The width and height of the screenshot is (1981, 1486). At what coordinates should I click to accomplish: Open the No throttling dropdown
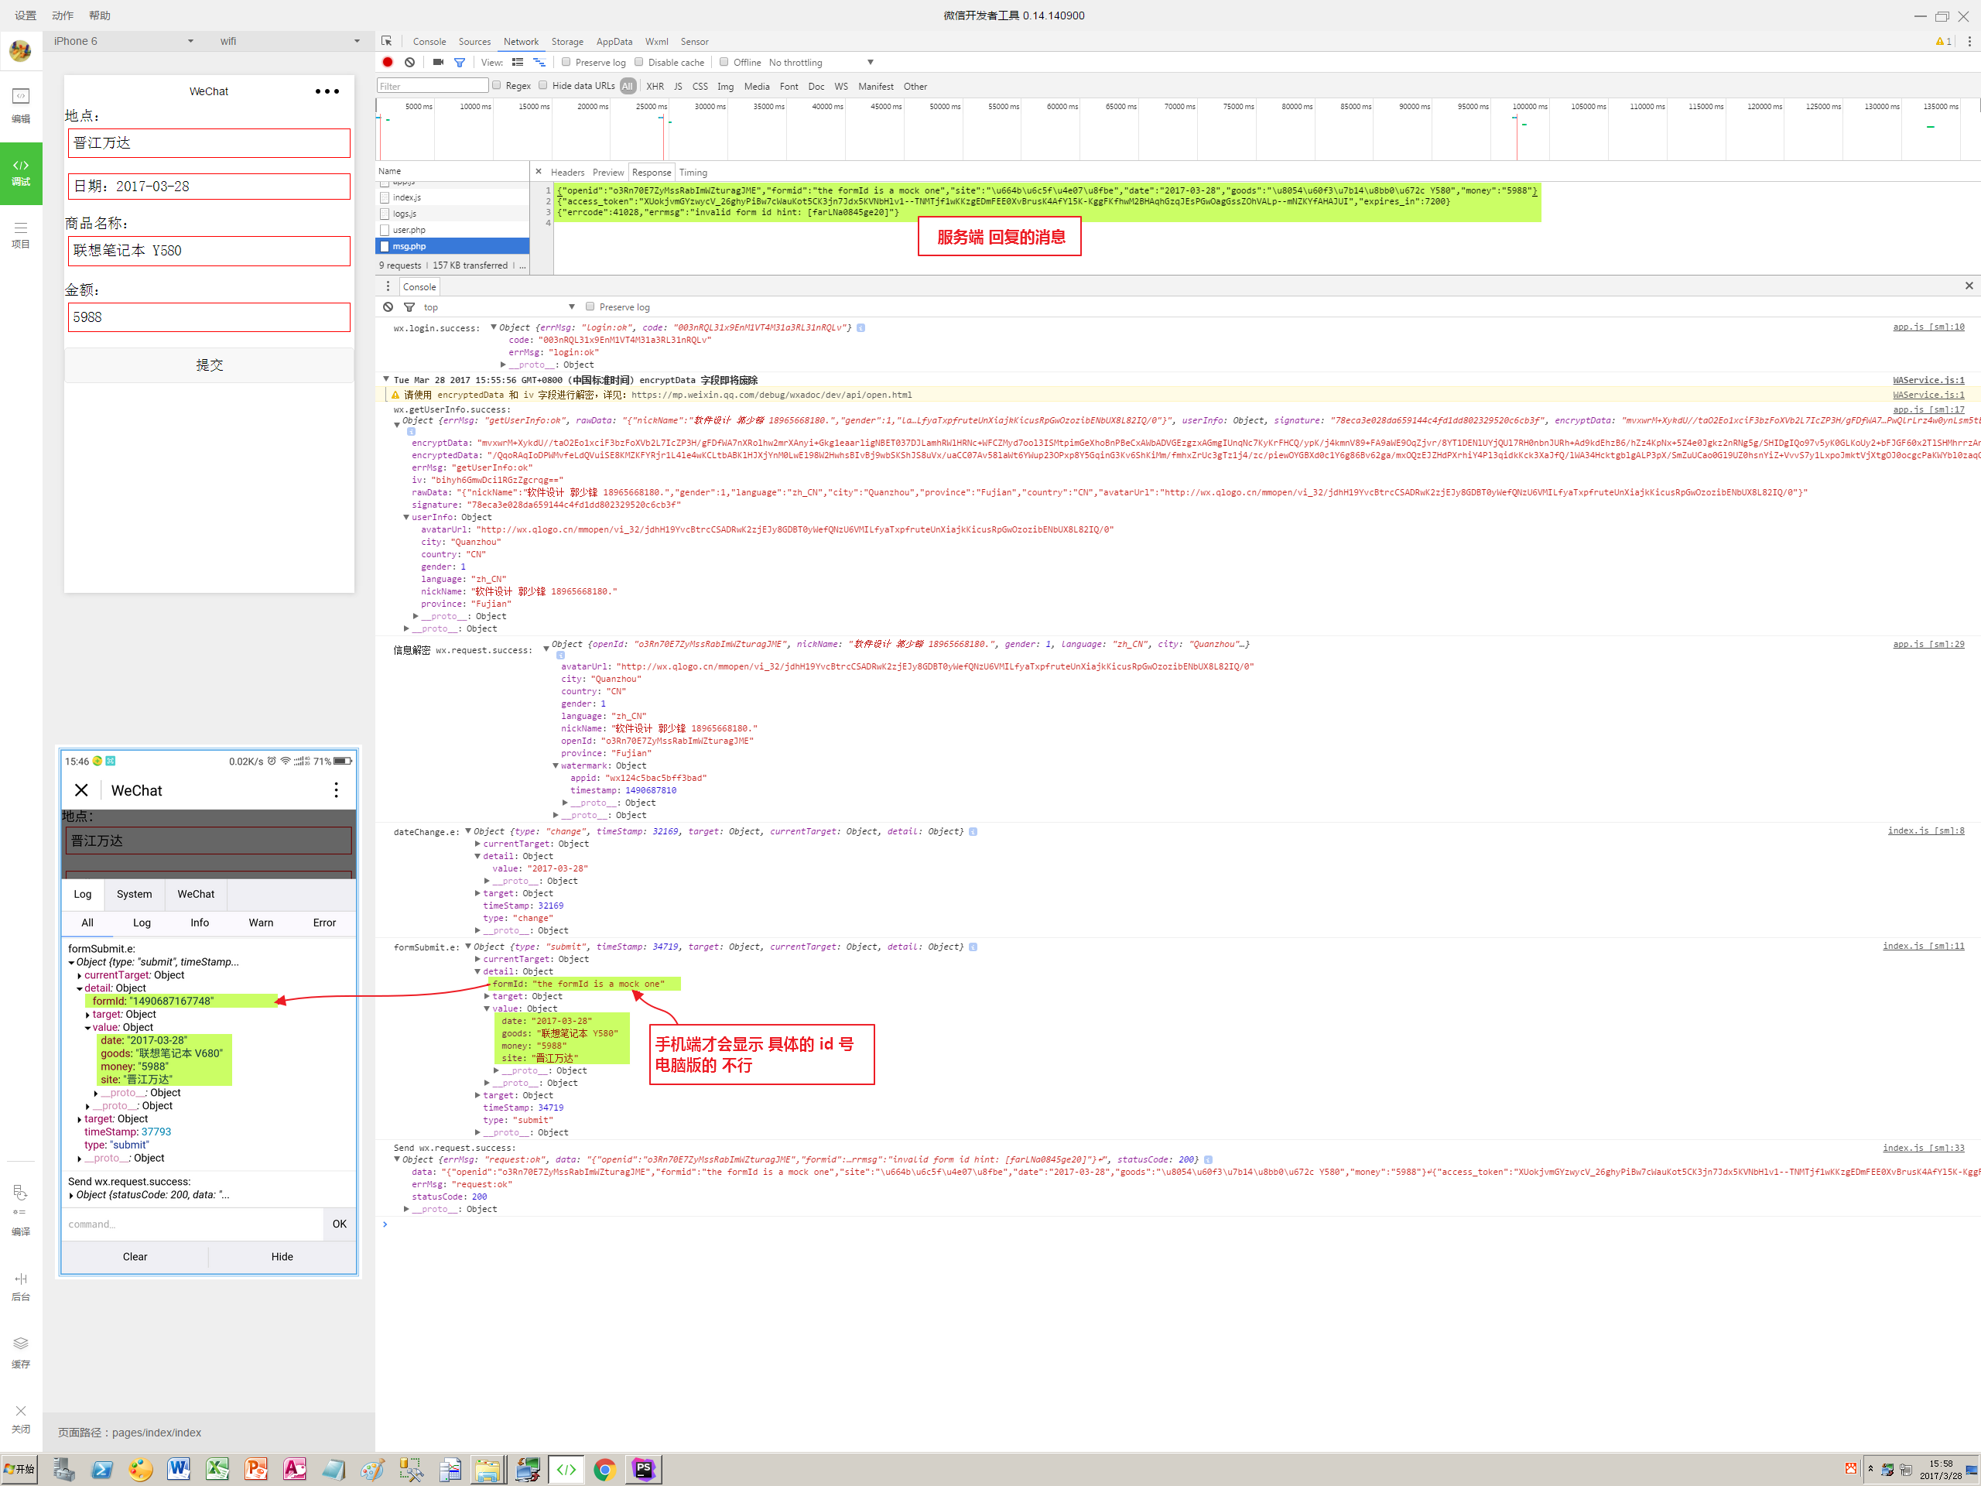click(x=820, y=62)
